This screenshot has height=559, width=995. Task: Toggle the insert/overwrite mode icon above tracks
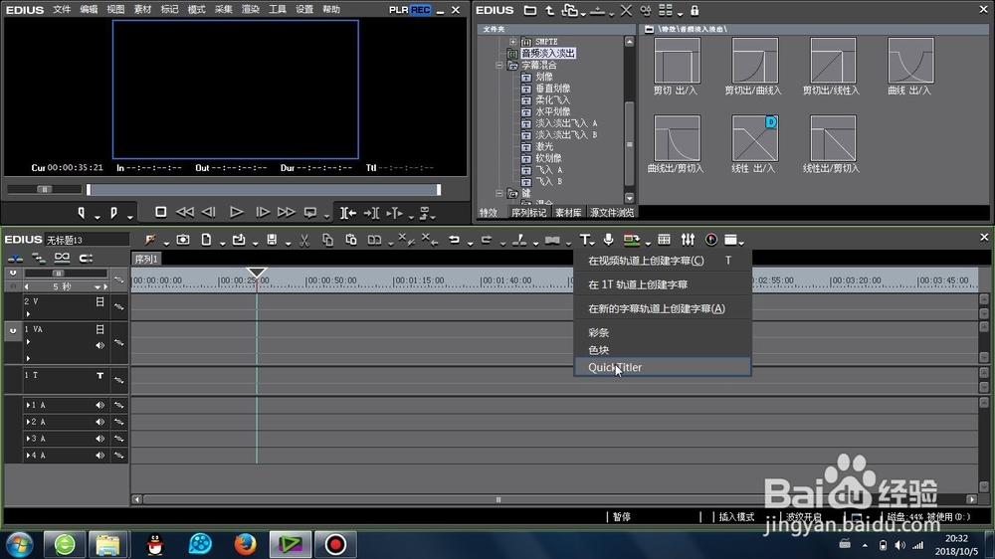15,258
